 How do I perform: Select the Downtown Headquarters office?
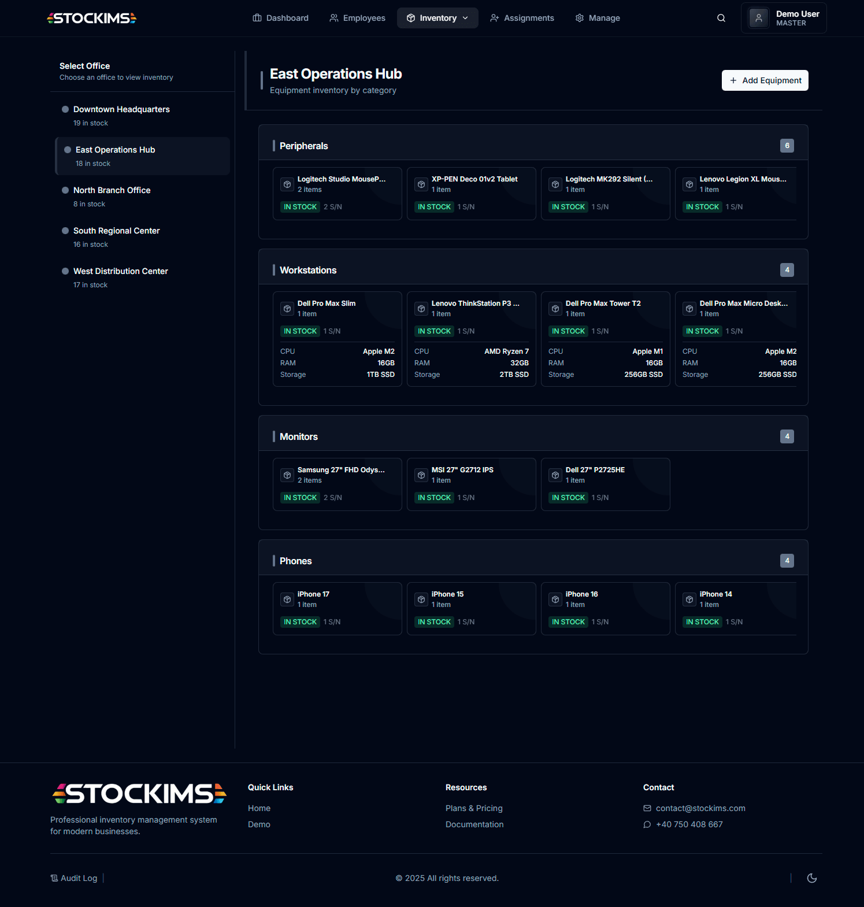(121, 109)
